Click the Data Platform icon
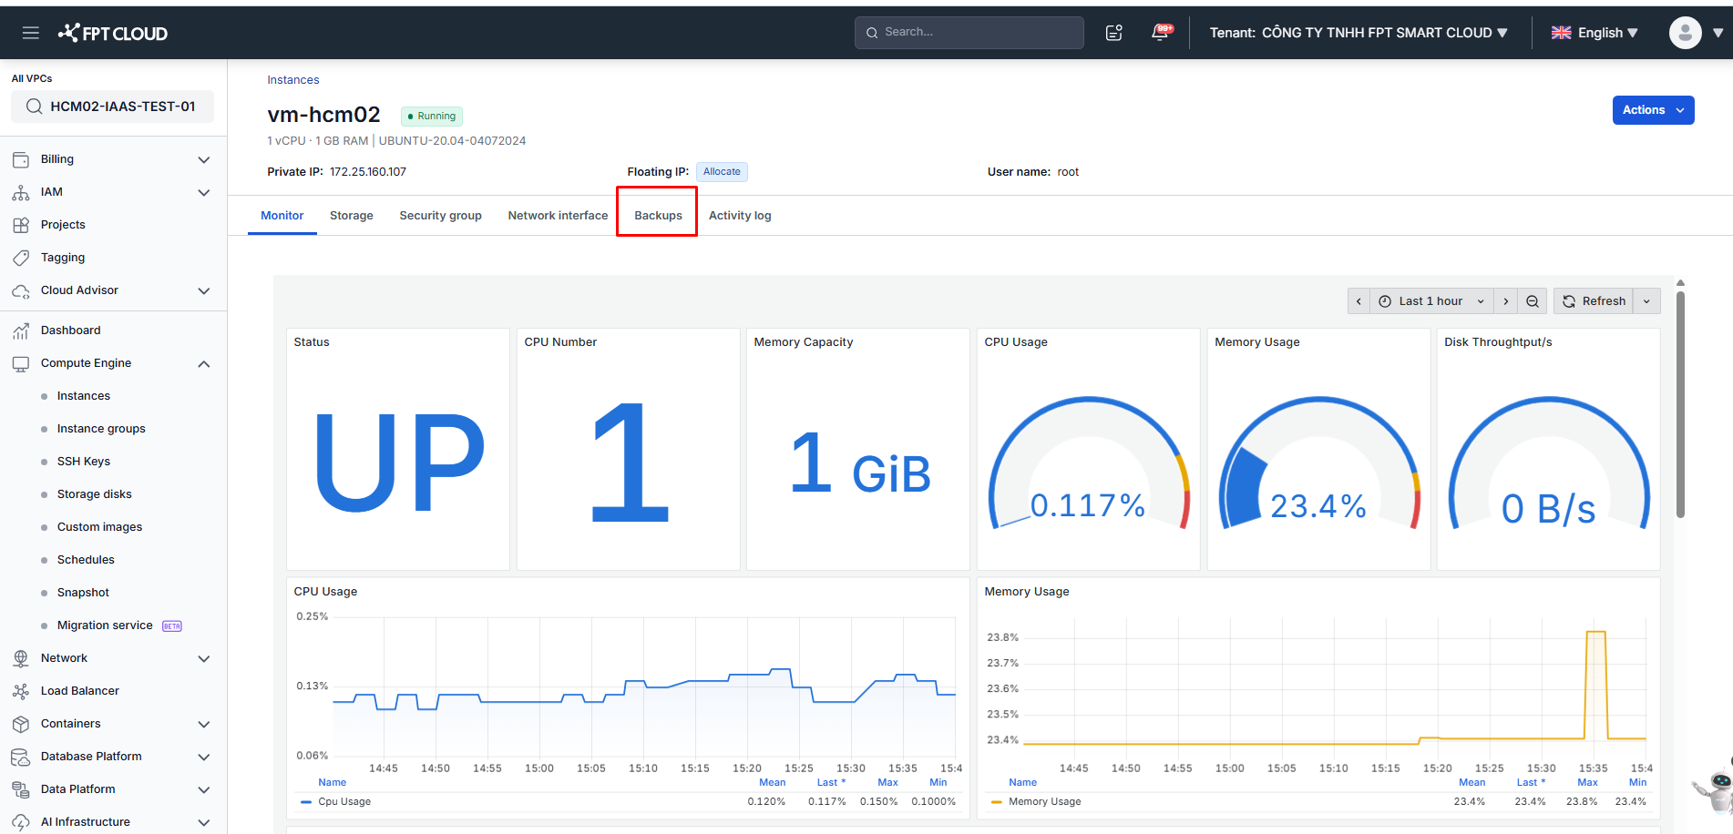Image resolution: width=1733 pixels, height=834 pixels. click(21, 789)
